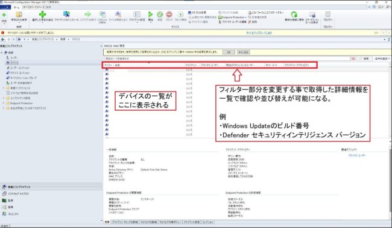Open the Add Criteria dropdown

tap(382, 58)
